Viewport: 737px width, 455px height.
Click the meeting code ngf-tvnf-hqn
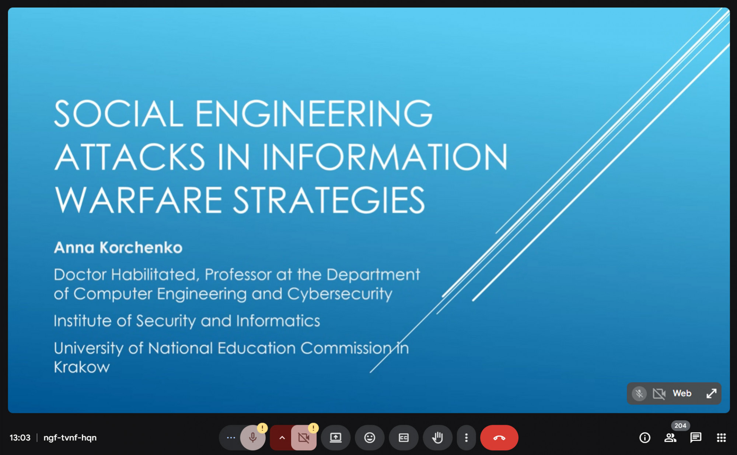pyautogui.click(x=70, y=438)
